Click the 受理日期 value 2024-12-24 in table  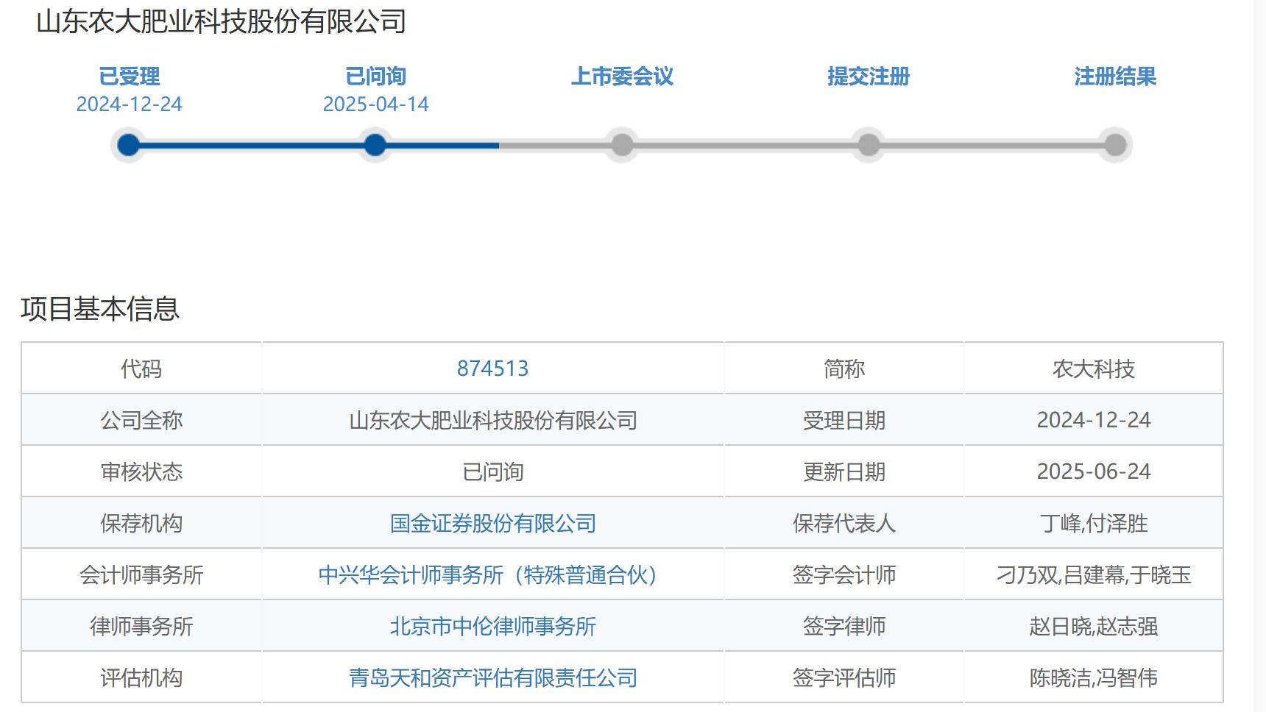[1094, 420]
